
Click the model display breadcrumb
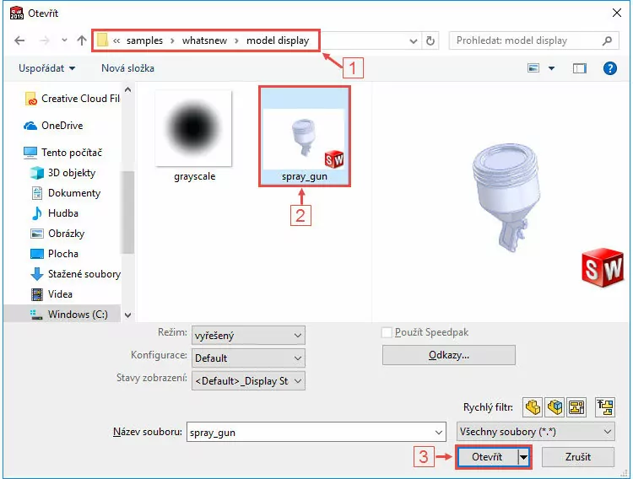pos(278,40)
